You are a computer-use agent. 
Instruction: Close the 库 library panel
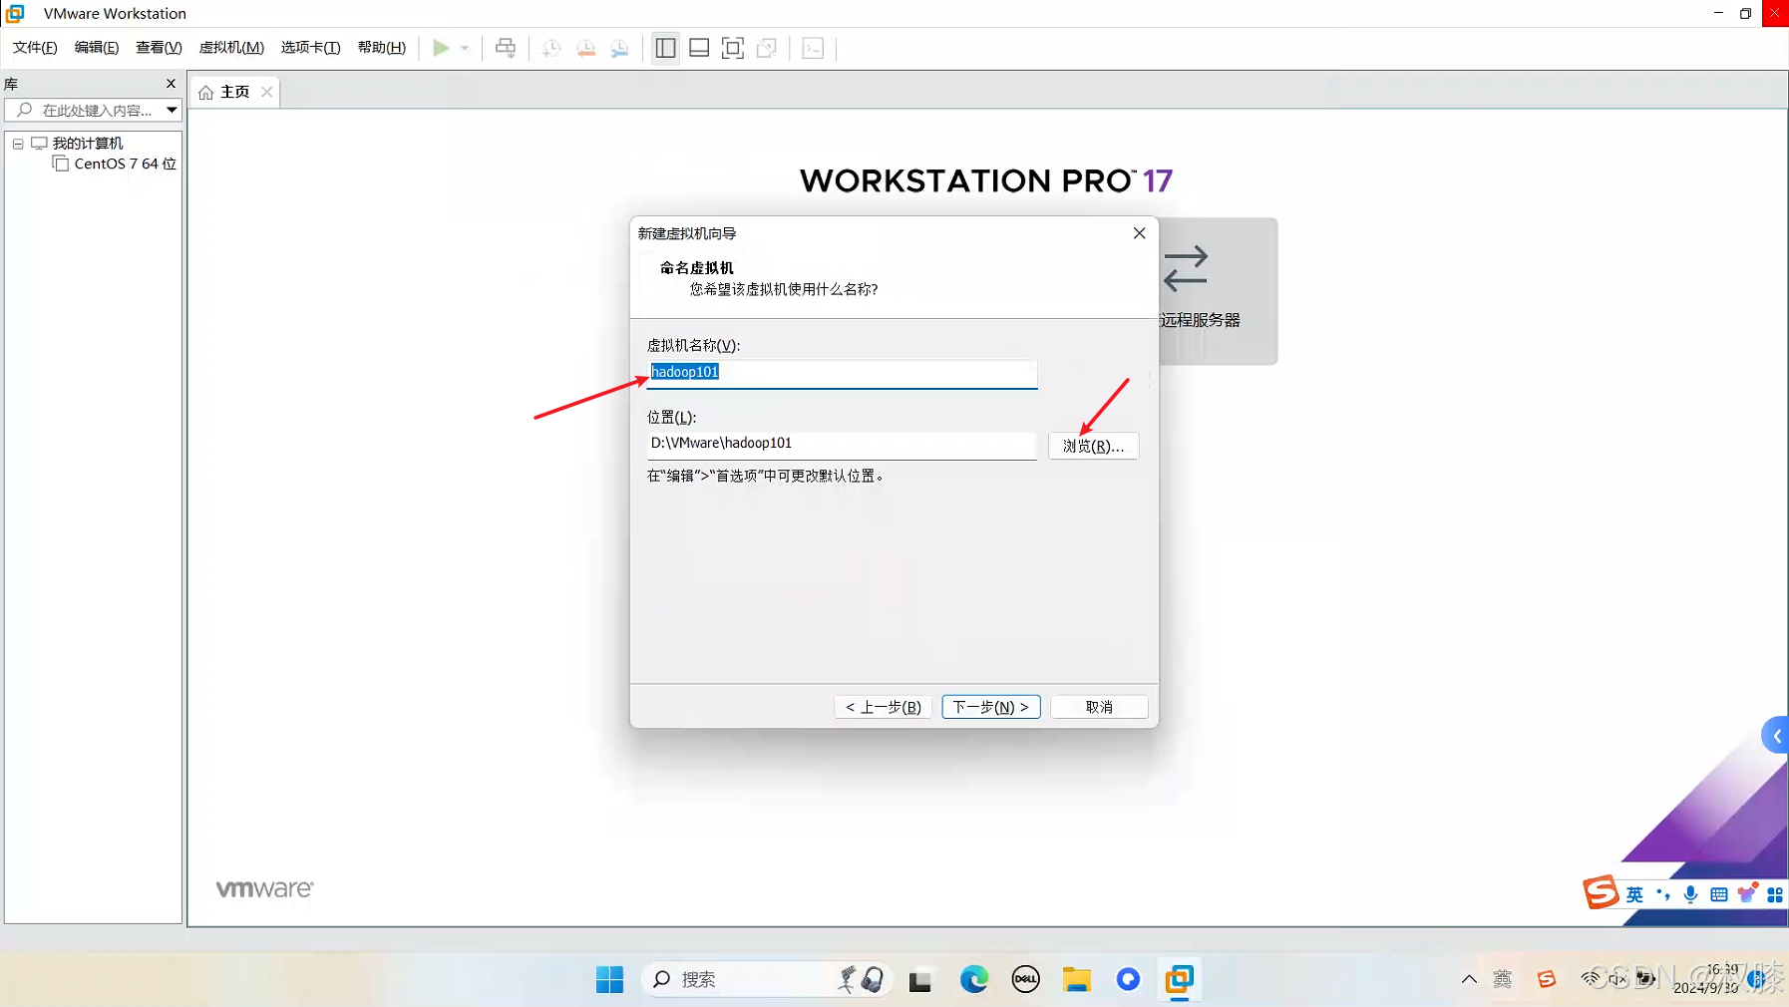(171, 84)
